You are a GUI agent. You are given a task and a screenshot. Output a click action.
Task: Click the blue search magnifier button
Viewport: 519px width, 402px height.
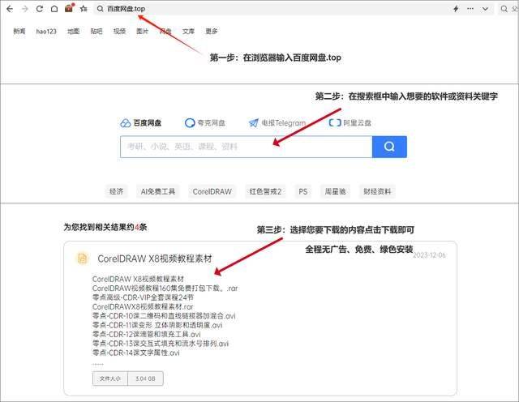tap(389, 147)
